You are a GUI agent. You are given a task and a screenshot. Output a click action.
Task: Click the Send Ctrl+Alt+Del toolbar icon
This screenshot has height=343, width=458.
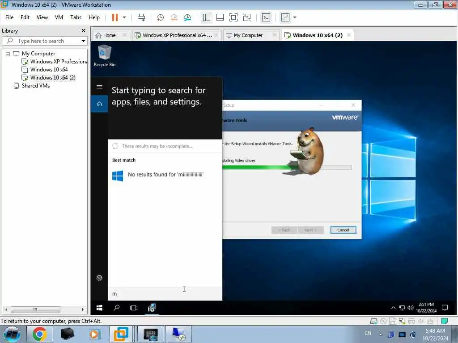click(x=141, y=17)
